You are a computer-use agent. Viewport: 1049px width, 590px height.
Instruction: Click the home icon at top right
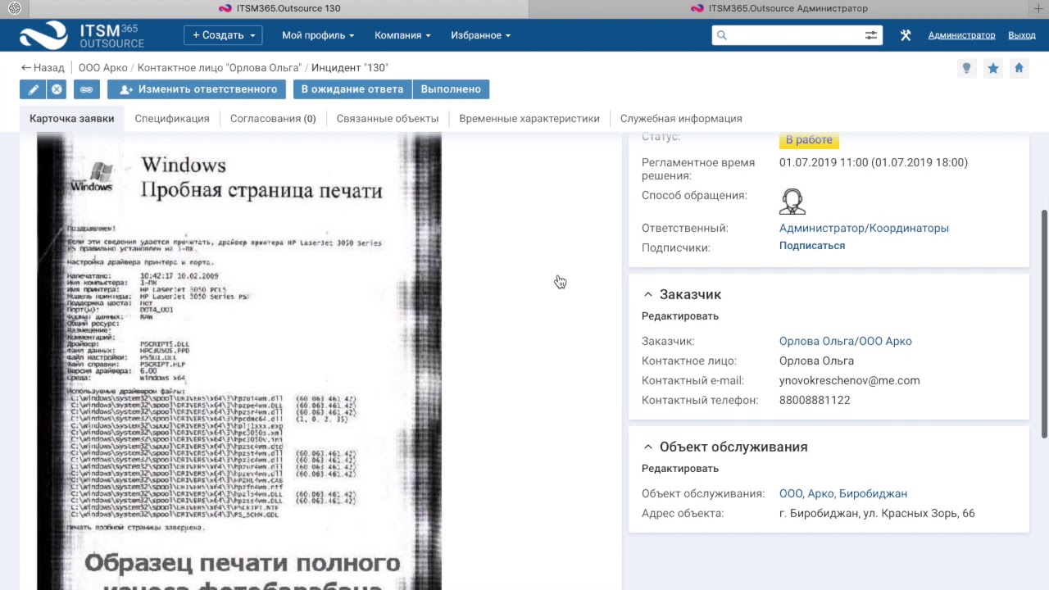[x=1019, y=68]
